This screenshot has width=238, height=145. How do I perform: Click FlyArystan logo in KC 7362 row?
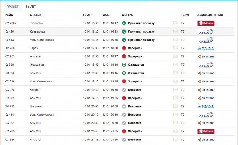click(x=206, y=23)
